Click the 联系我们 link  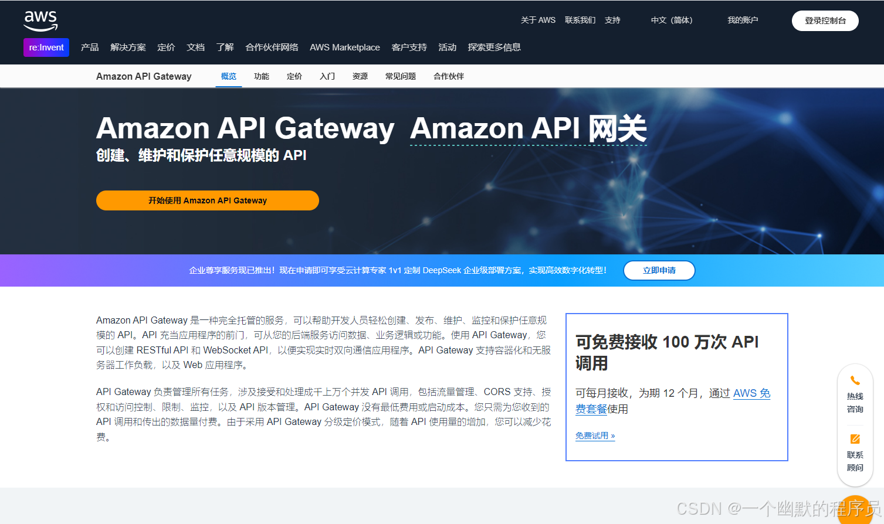pyautogui.click(x=580, y=21)
